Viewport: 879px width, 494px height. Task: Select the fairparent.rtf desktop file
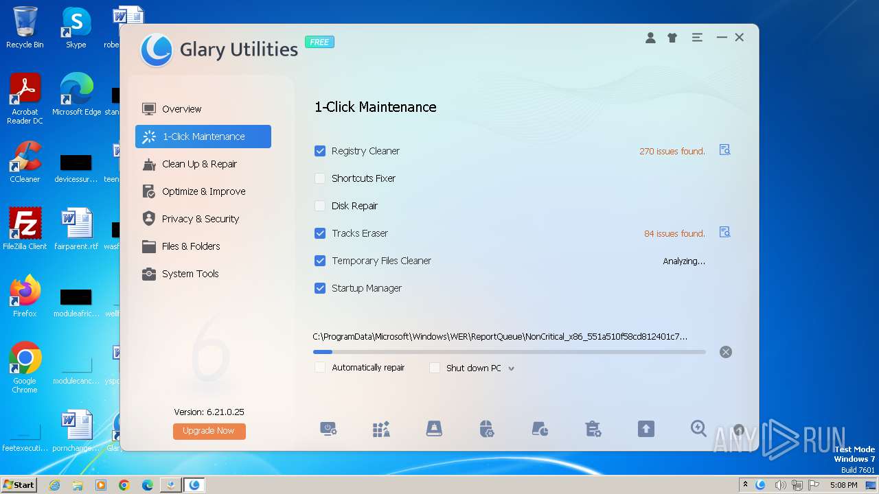(x=76, y=229)
